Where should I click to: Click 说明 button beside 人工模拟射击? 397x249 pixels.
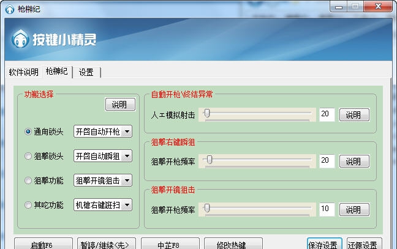[354, 115]
